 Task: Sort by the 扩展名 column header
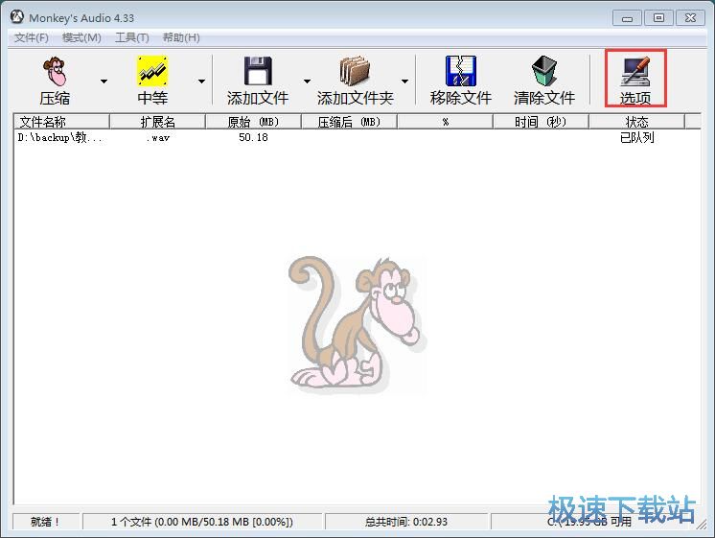[158, 122]
